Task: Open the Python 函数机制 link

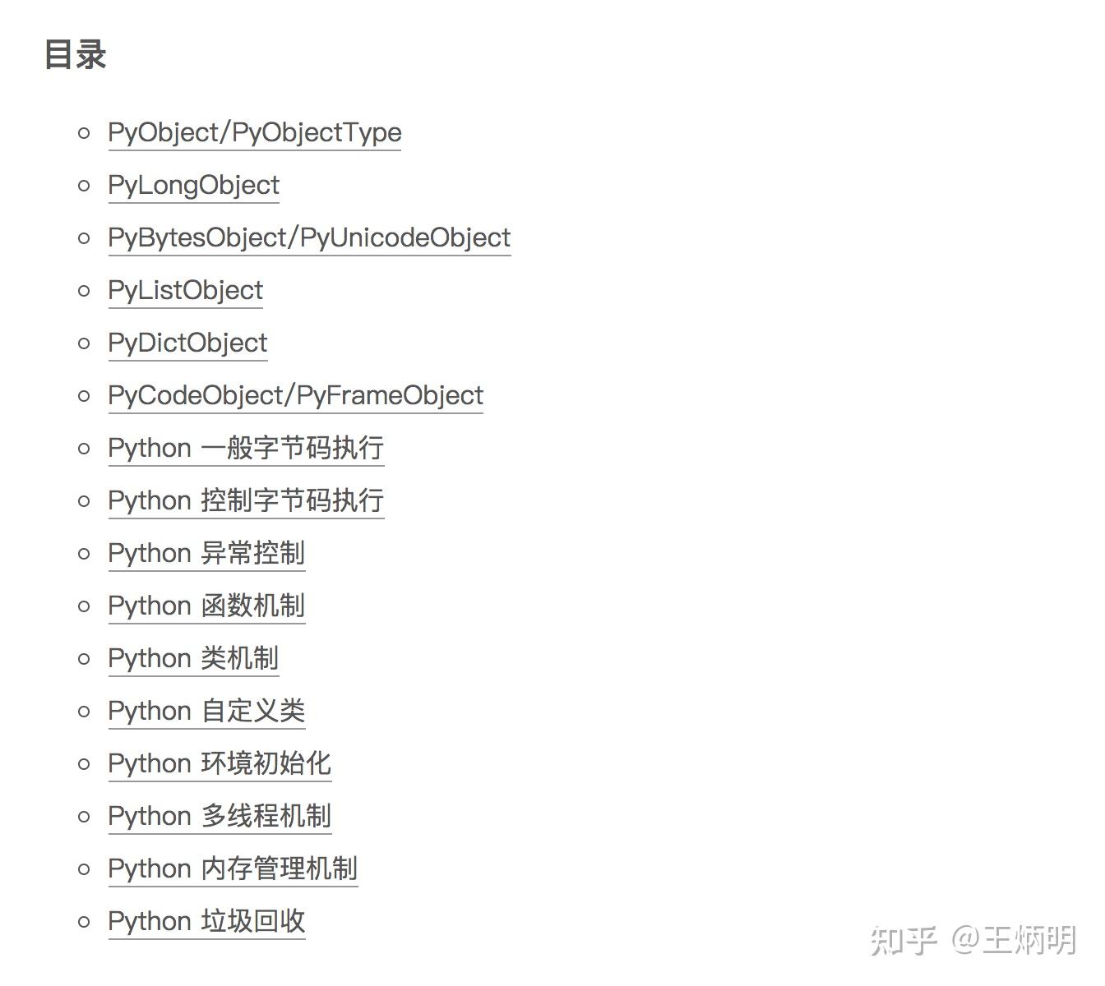Action: [x=206, y=606]
